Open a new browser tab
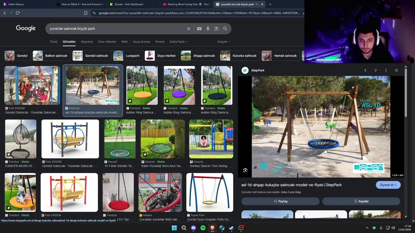This screenshot has width=415, height=233. point(270,4)
